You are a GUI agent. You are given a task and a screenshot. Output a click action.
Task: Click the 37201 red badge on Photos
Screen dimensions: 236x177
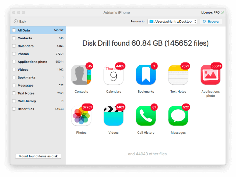pos(87,107)
